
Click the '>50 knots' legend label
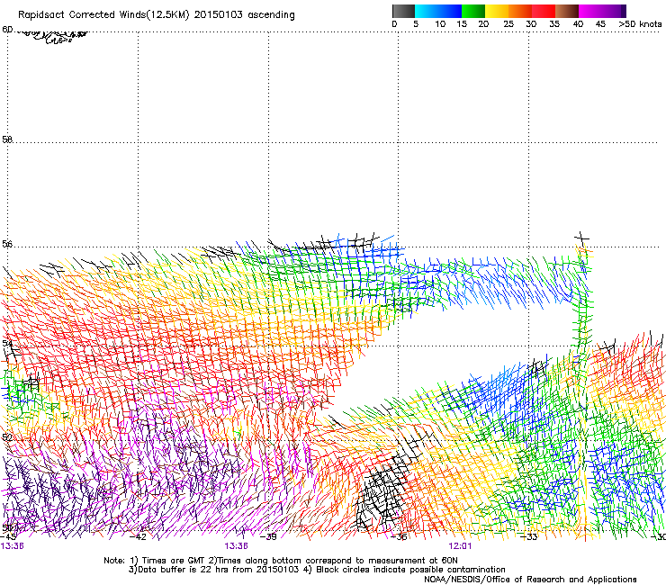pos(640,24)
